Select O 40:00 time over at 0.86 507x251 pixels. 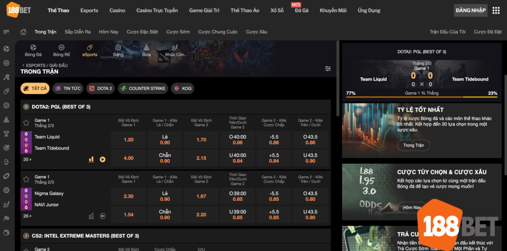tap(238, 140)
